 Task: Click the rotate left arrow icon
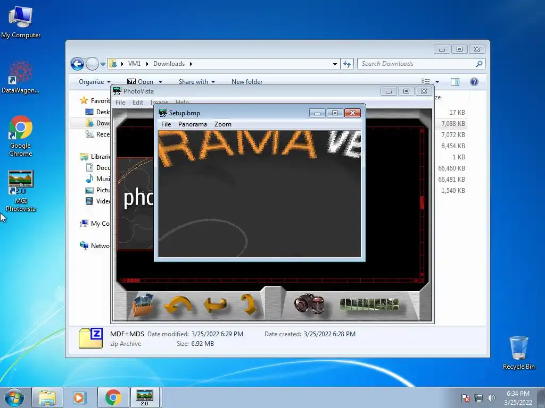point(178,304)
